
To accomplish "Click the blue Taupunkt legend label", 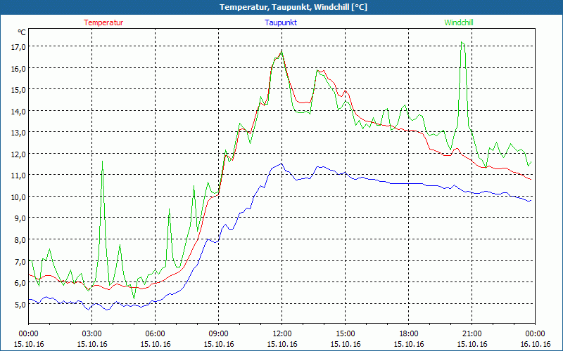I will point(281,22).
